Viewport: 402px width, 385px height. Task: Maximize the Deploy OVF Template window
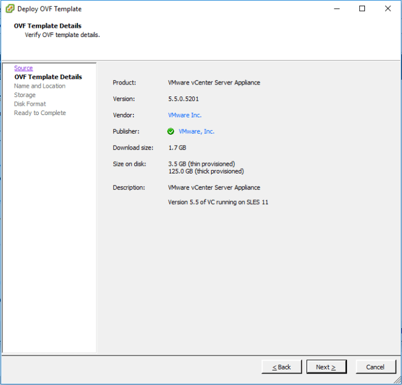tap(362, 9)
